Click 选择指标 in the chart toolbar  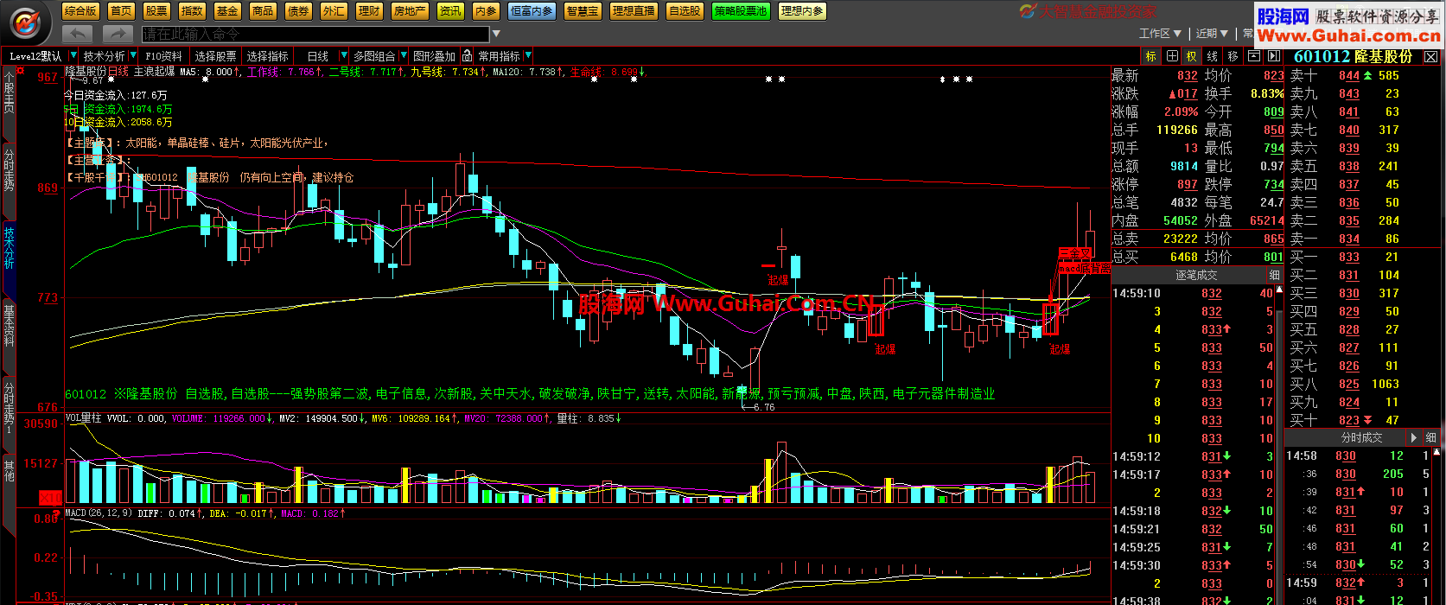click(268, 56)
